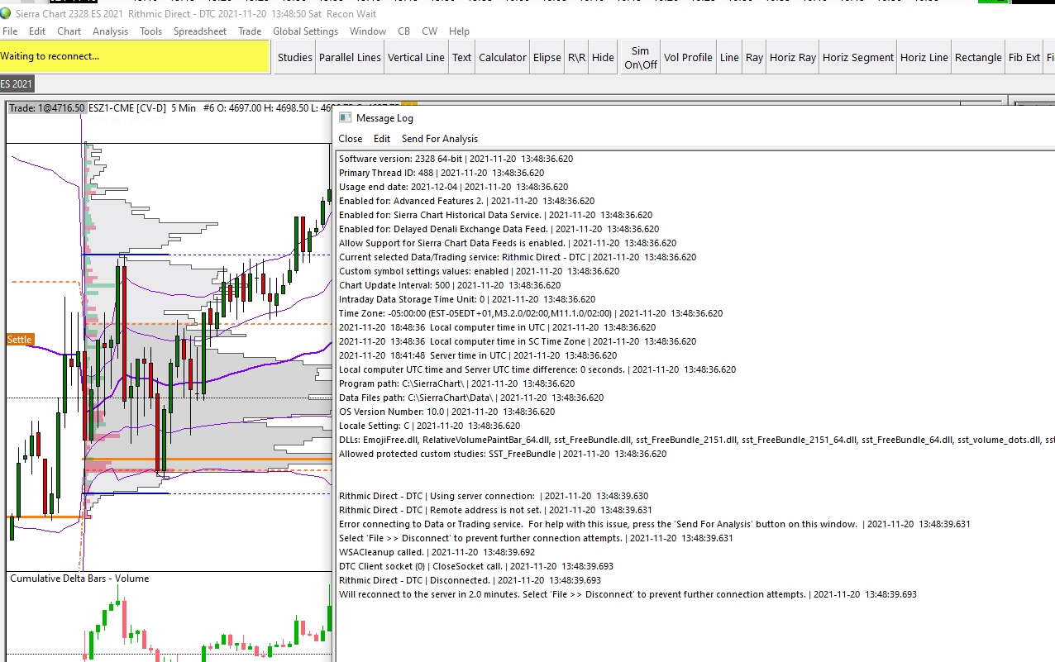
Task: Open the Window menu
Action: pyautogui.click(x=368, y=31)
